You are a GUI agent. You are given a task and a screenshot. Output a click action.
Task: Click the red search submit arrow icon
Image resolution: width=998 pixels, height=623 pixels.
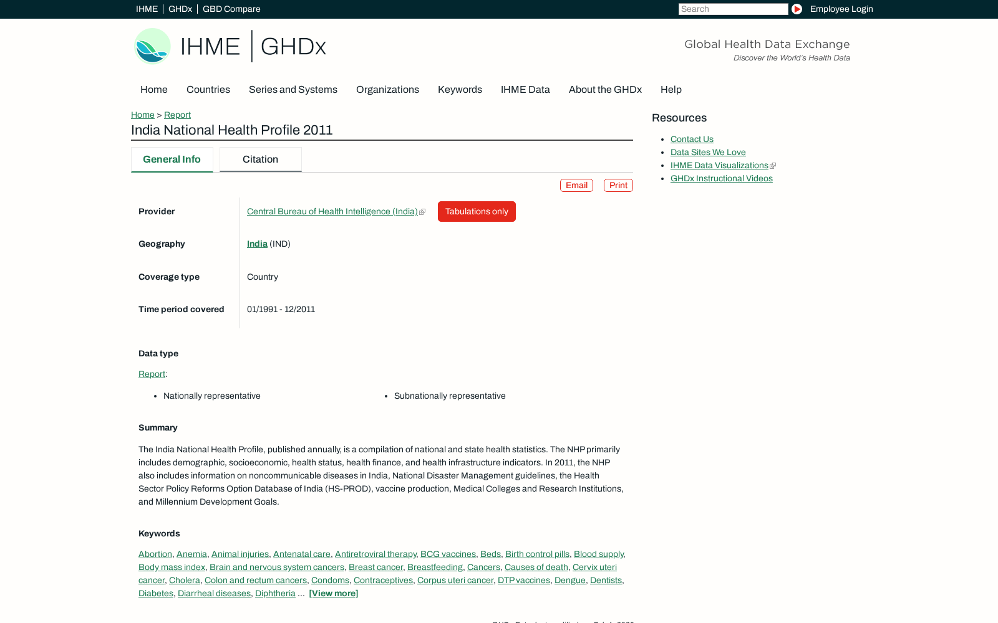(x=797, y=9)
